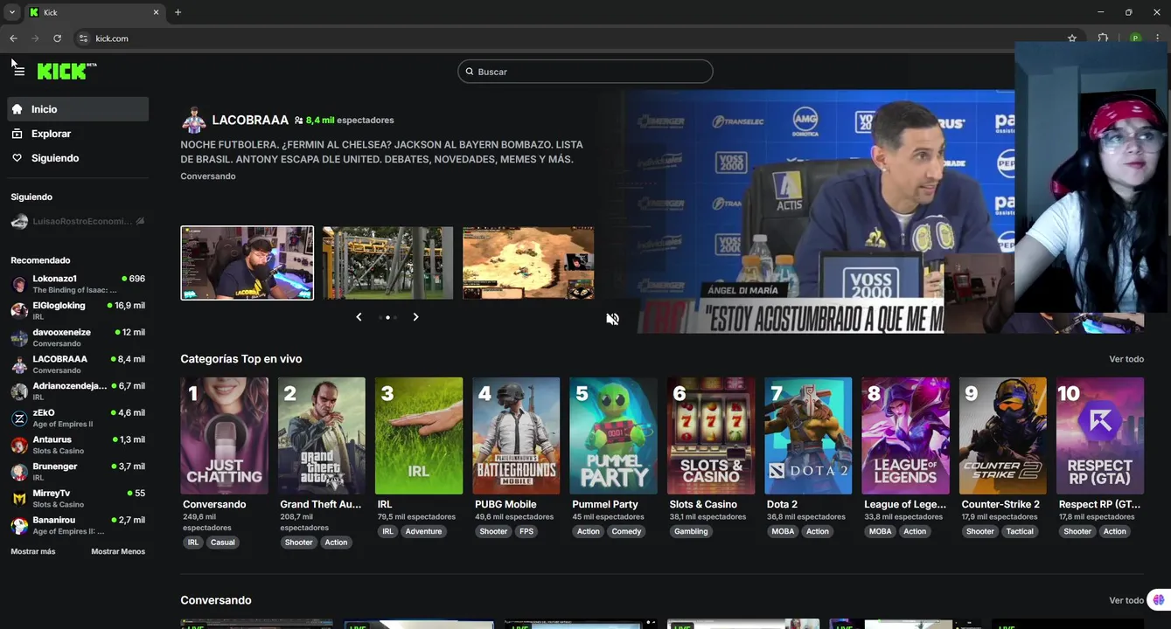The height and width of the screenshot is (629, 1171).
Task: Open the Grand Theft Auto category card
Action: coord(322,436)
